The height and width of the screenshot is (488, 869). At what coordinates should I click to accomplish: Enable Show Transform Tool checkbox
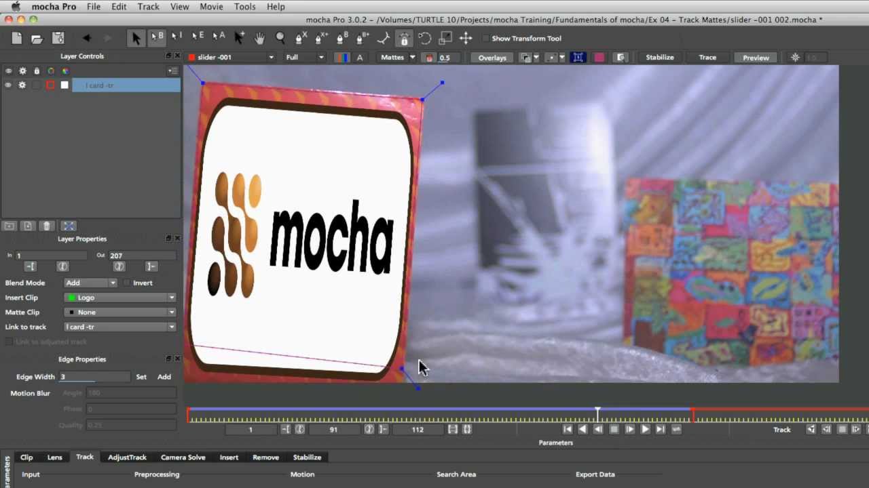tap(485, 39)
